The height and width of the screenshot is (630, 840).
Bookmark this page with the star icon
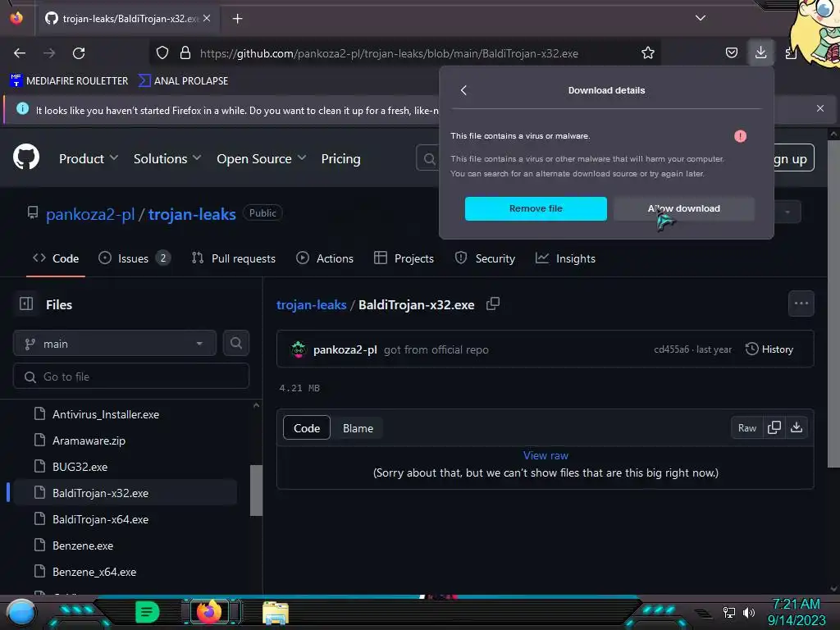(x=648, y=53)
